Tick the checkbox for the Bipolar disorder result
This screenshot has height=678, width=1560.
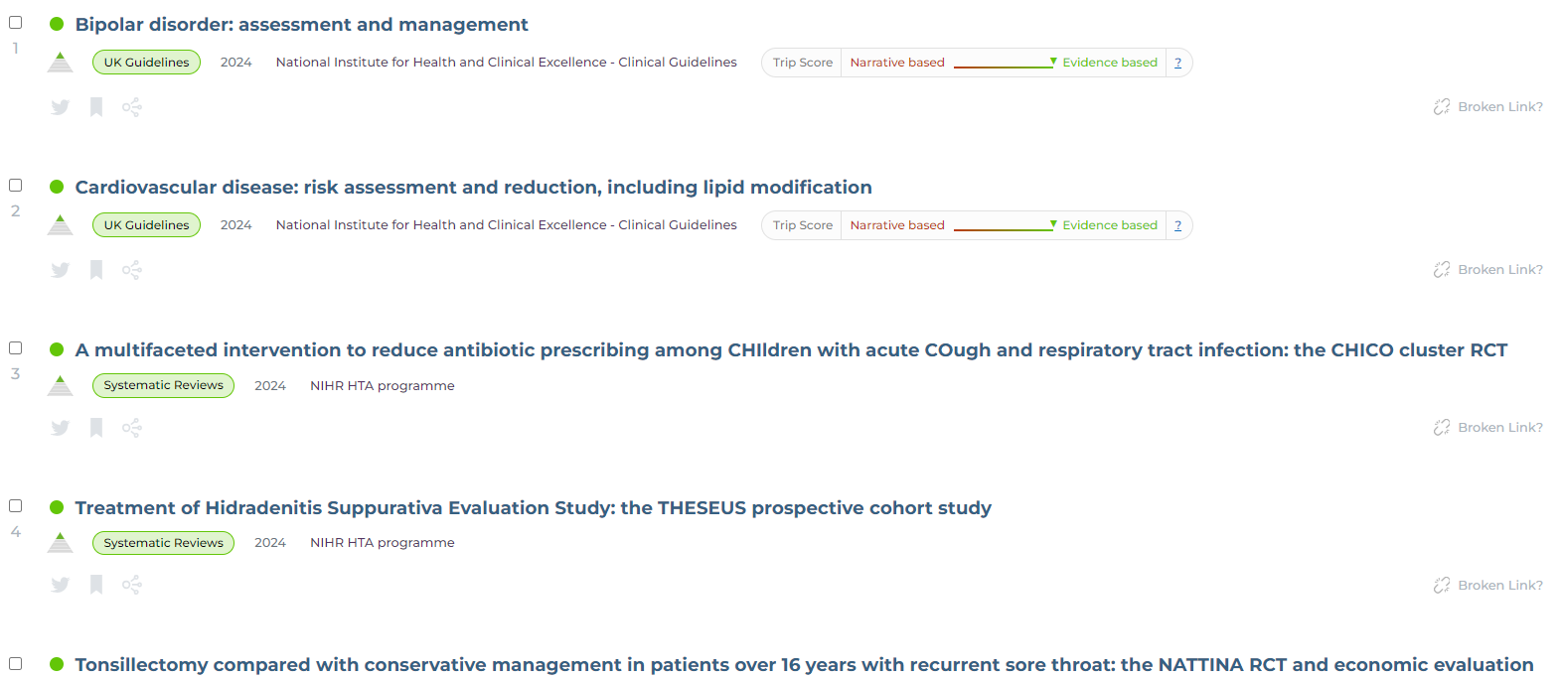click(x=15, y=22)
